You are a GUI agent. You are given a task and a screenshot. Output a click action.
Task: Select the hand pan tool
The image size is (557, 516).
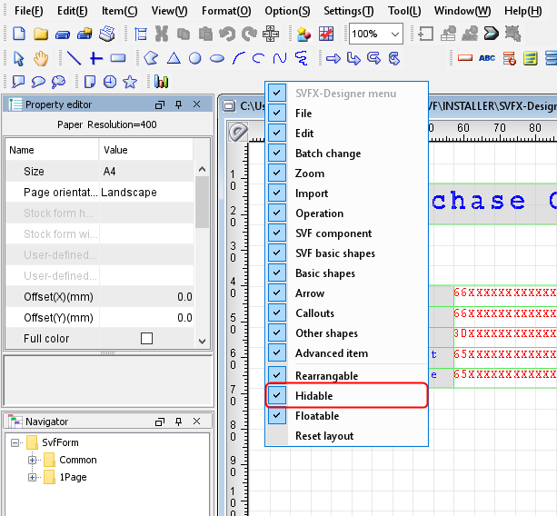point(41,58)
